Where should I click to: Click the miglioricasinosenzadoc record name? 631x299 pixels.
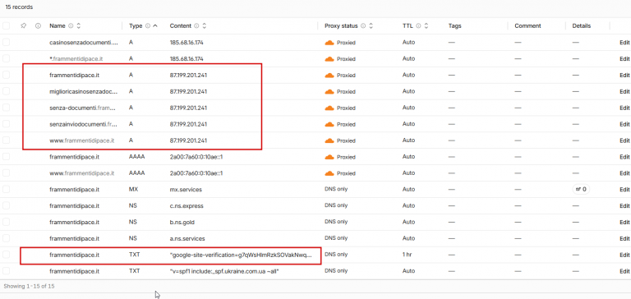point(83,91)
